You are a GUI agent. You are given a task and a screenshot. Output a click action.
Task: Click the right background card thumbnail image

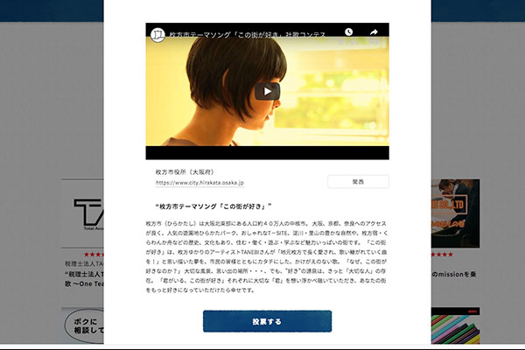[455, 214]
